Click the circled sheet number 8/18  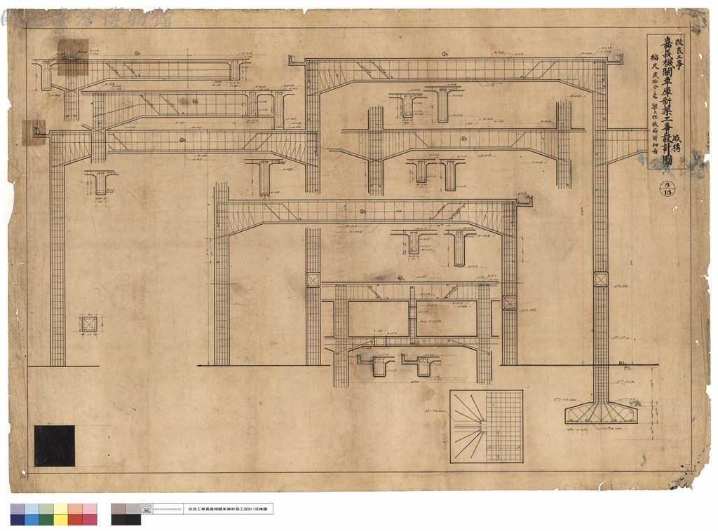click(x=666, y=188)
